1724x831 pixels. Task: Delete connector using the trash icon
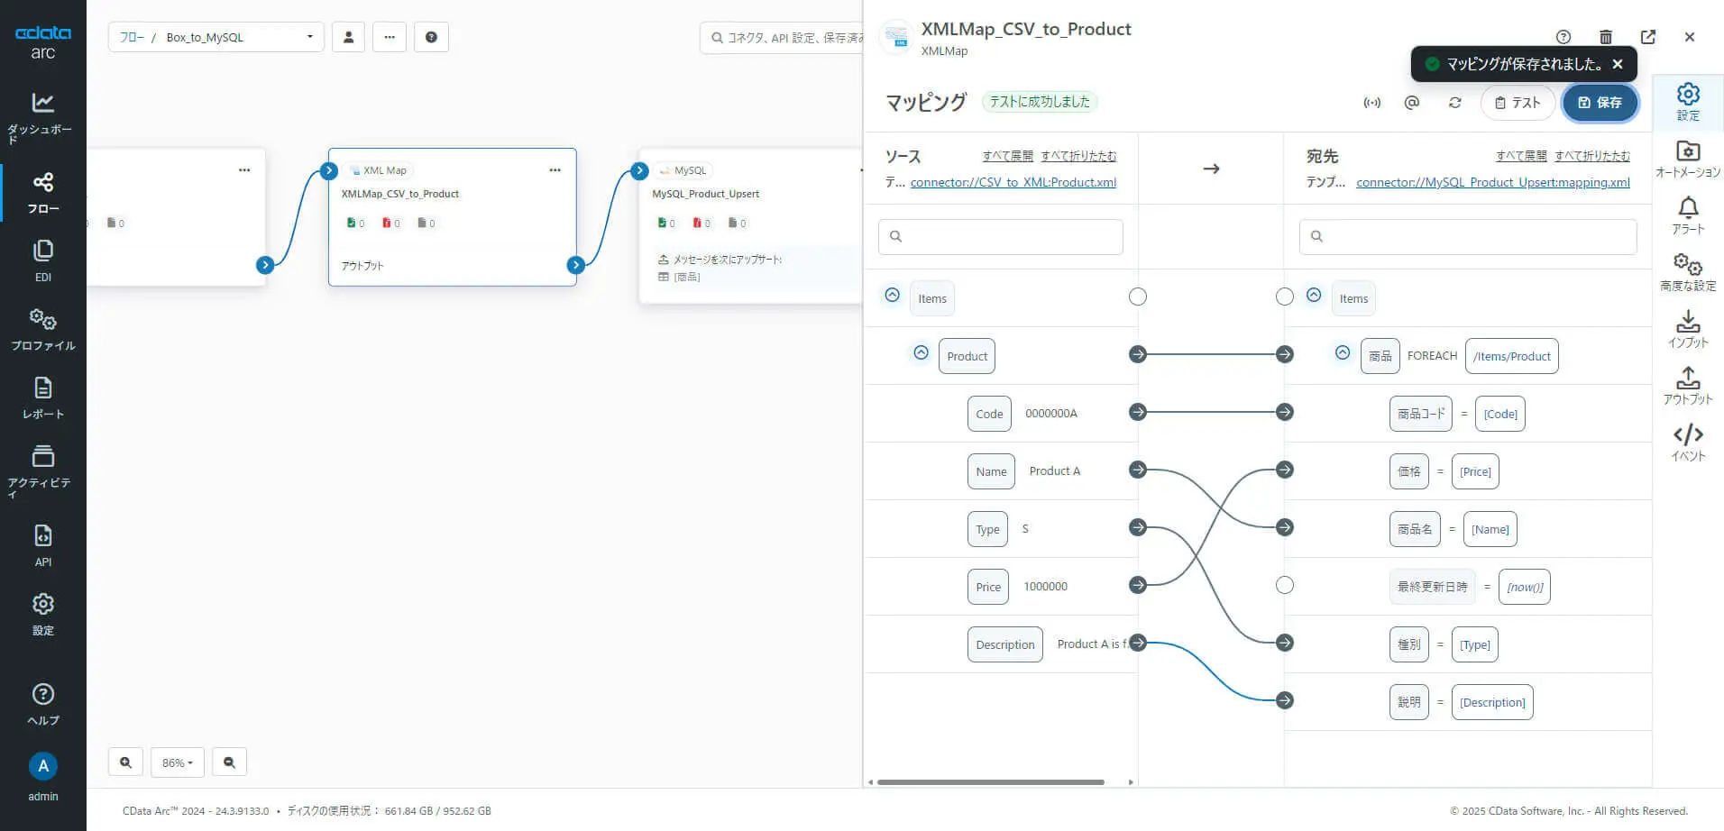pyautogui.click(x=1605, y=37)
